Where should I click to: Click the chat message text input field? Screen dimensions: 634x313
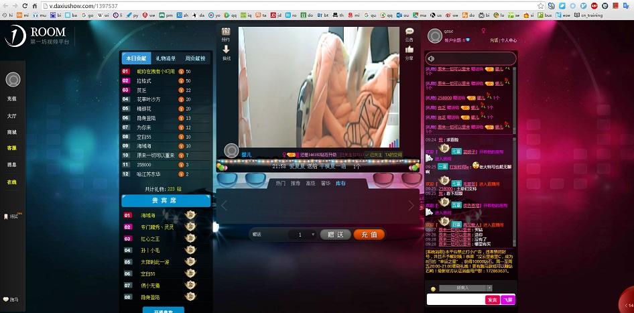(456, 300)
